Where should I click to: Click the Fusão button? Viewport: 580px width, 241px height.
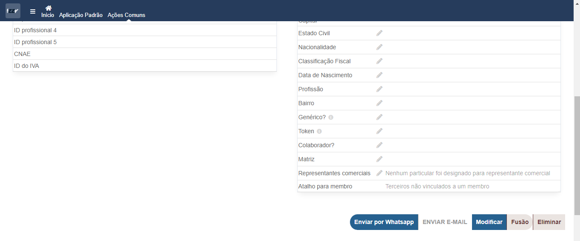pos(520,222)
